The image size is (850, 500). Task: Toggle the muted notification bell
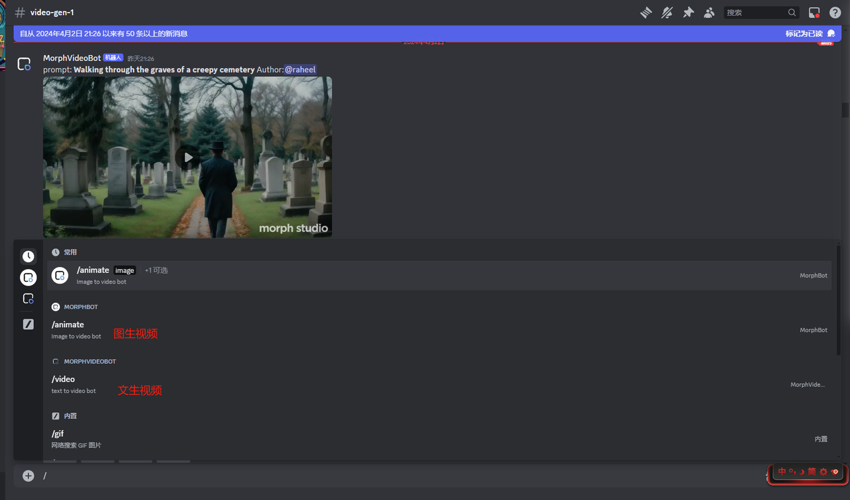click(x=667, y=13)
